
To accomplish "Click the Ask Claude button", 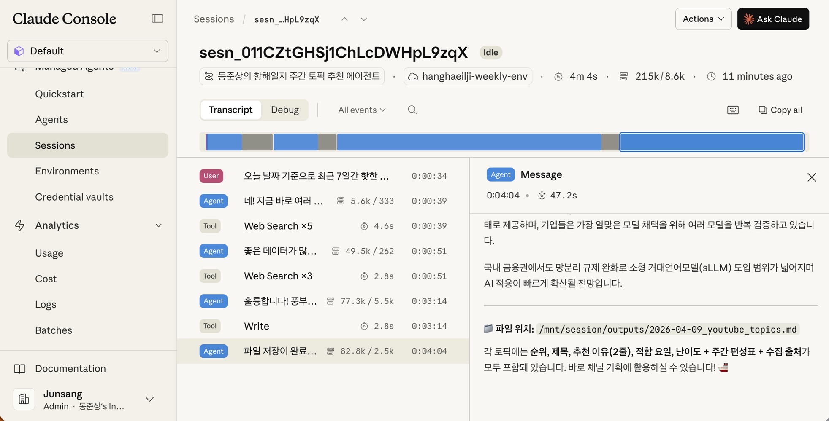I will 773,19.
